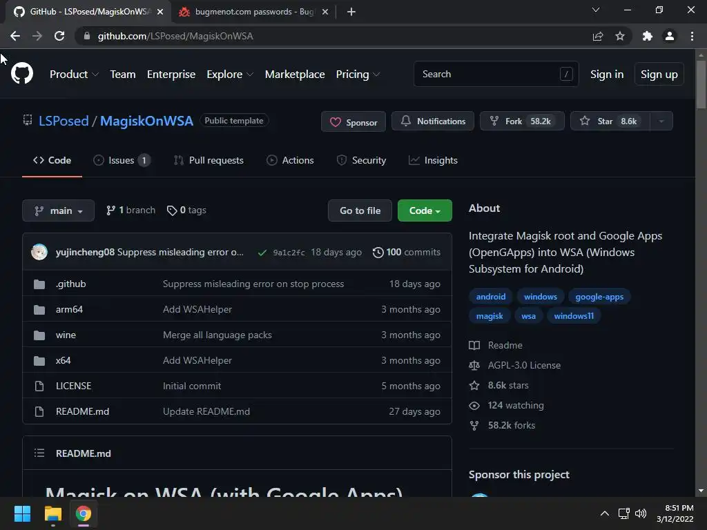Viewport: 707px width, 530px height.
Task: Open the Chrome three-dot menu
Action: pos(692,36)
